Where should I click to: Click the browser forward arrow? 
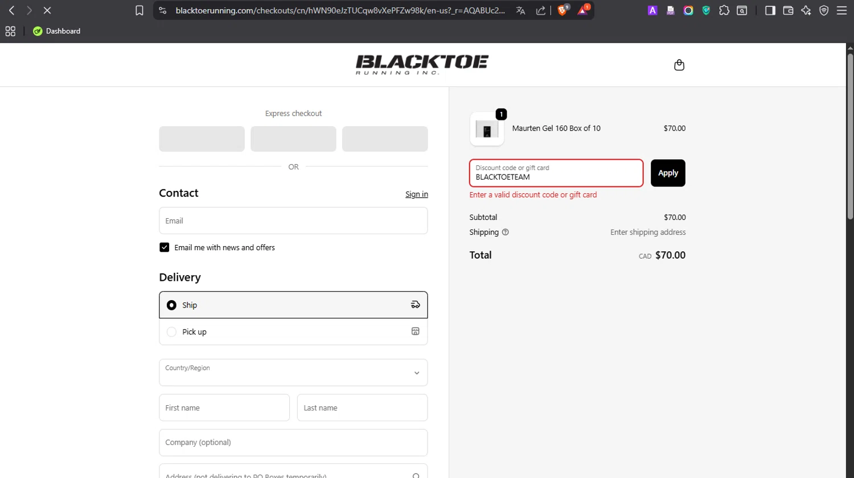(x=29, y=10)
